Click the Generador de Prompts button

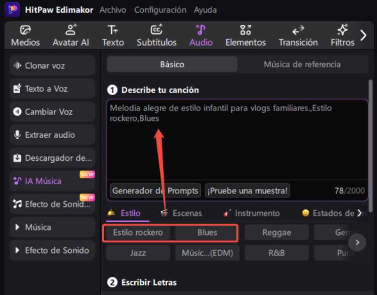coord(156,191)
